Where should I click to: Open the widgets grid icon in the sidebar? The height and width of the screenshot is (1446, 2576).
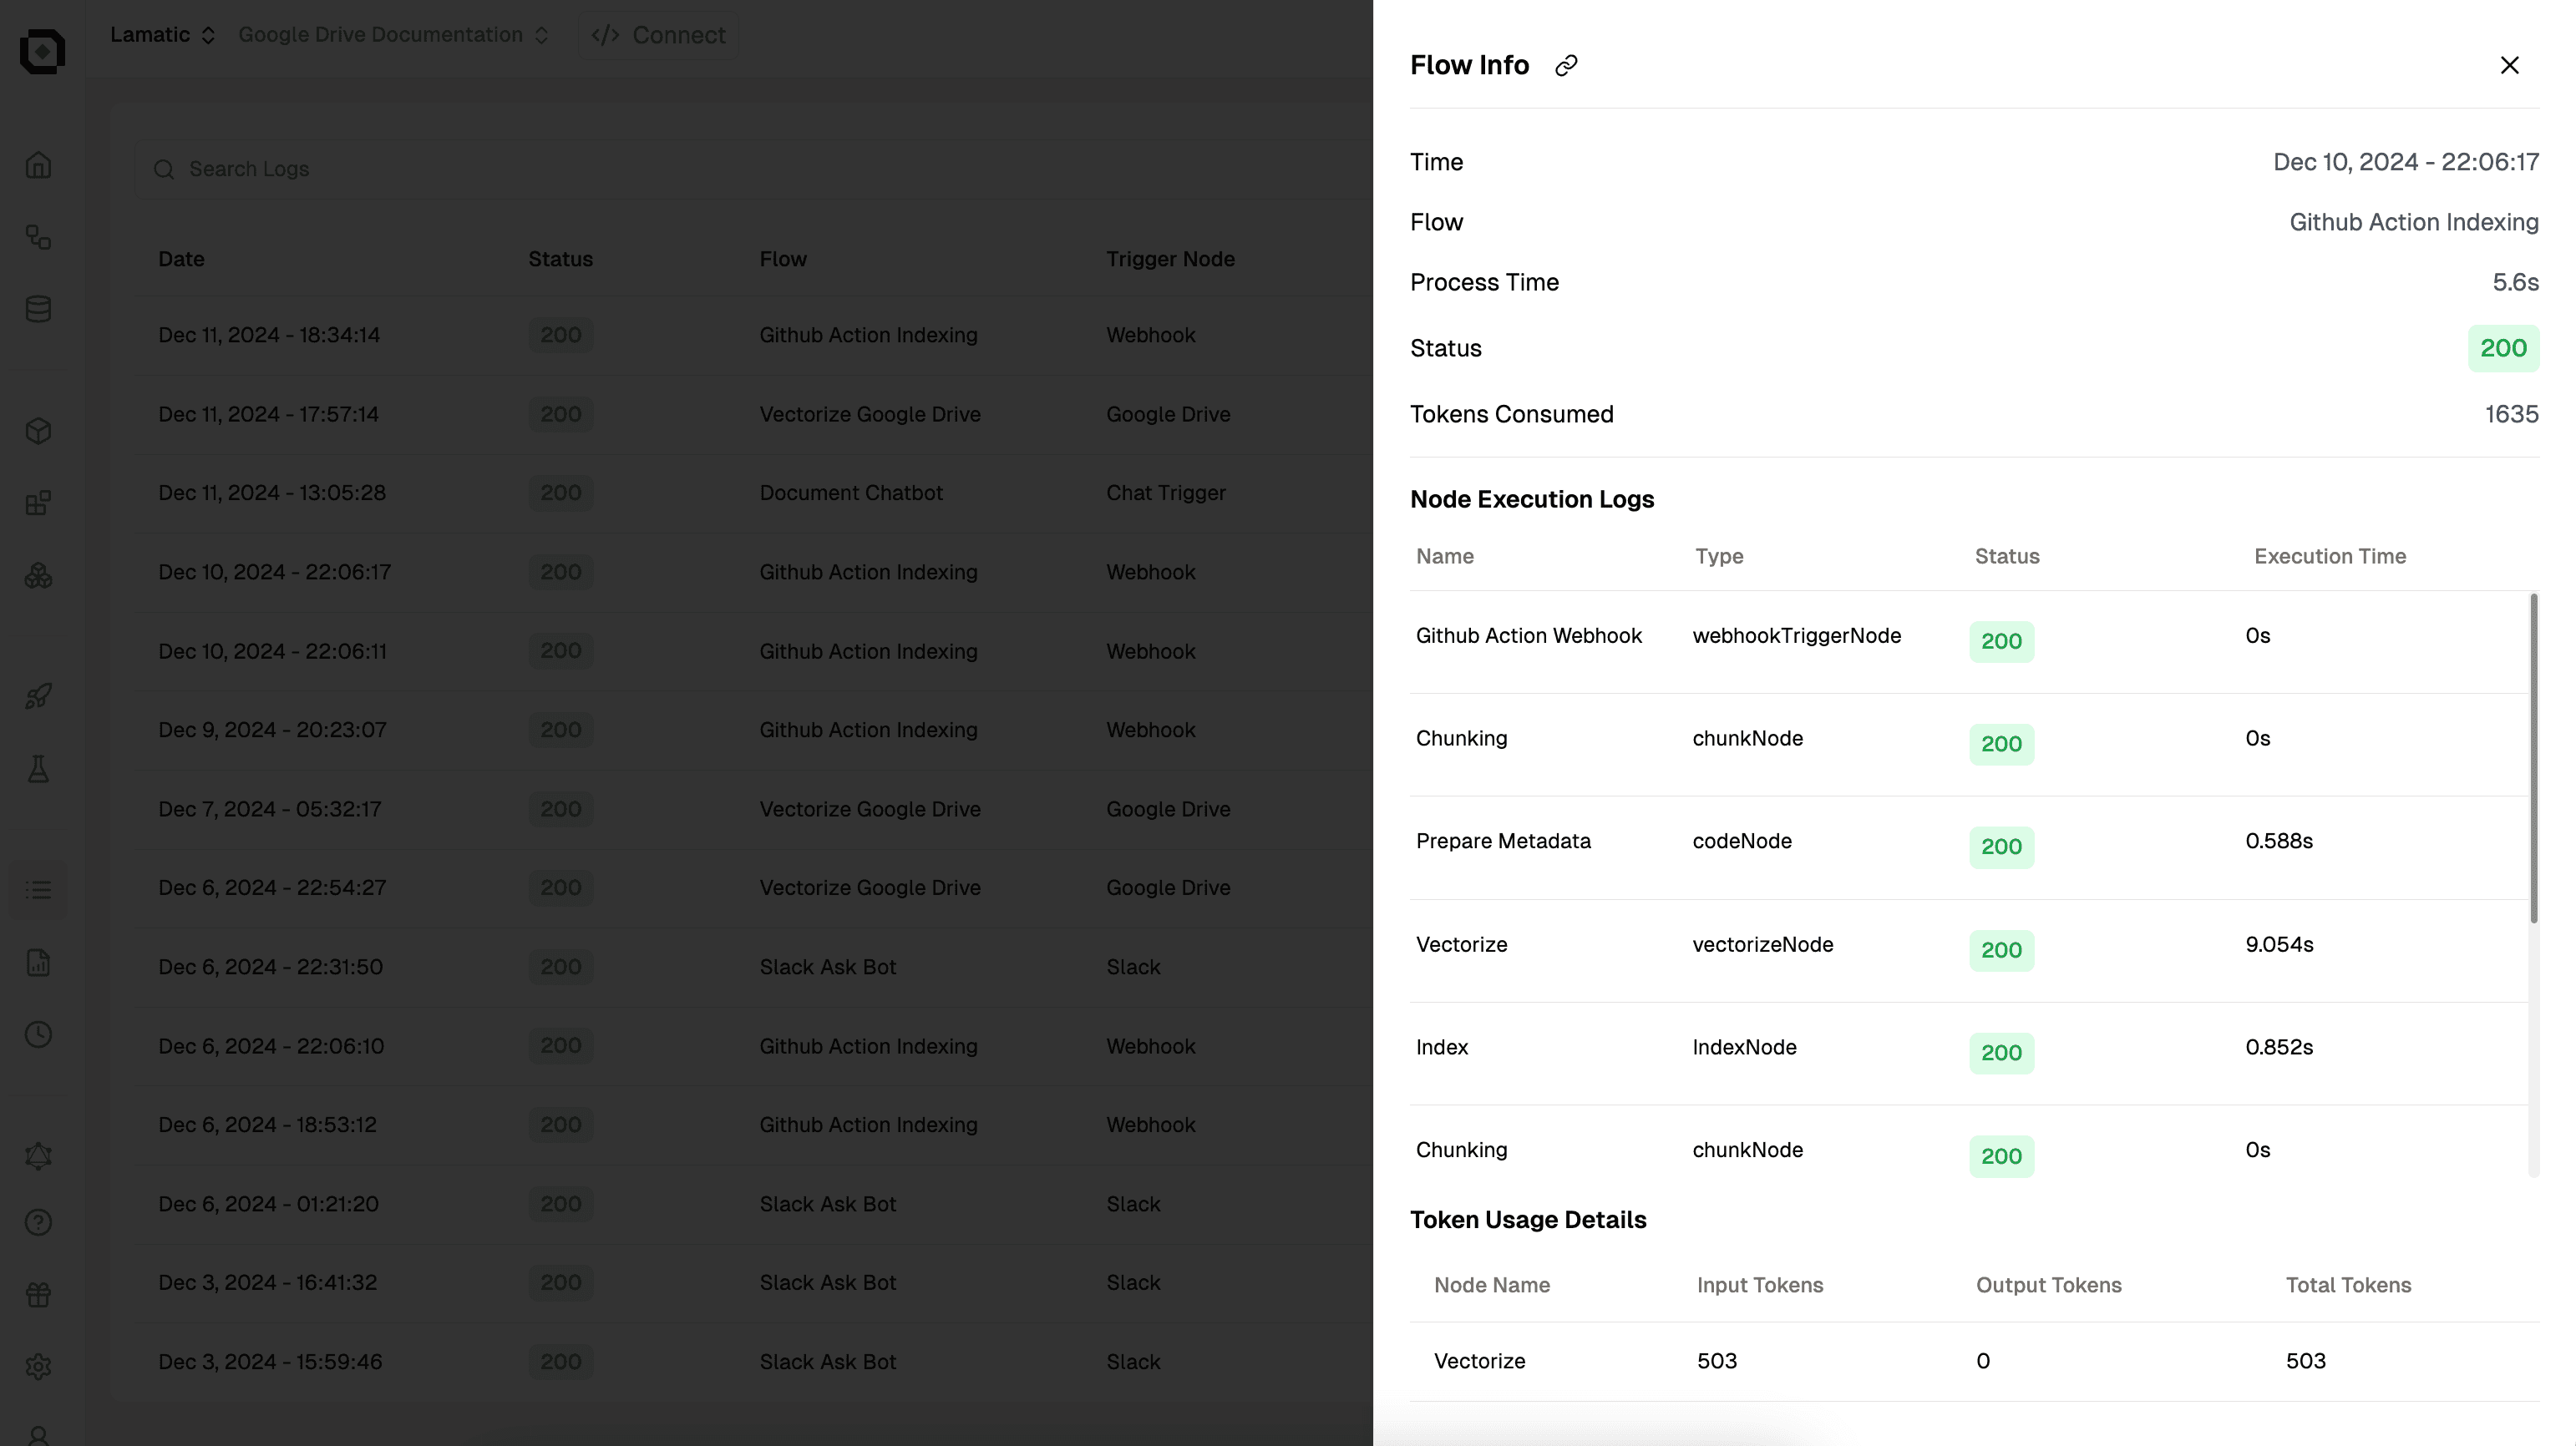(x=38, y=503)
